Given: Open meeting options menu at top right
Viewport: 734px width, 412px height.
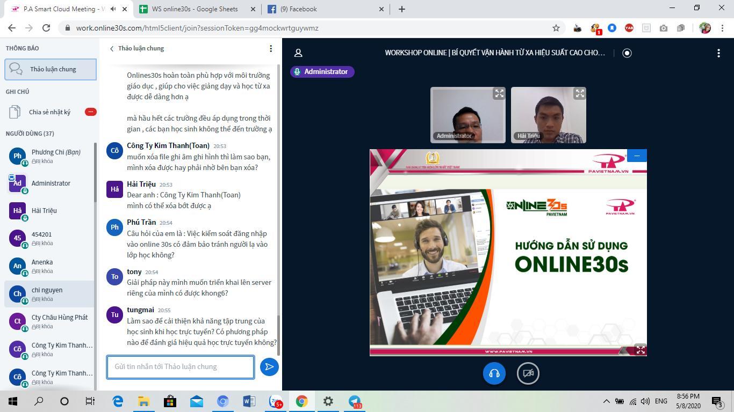Looking at the screenshot, I should click(x=718, y=53).
